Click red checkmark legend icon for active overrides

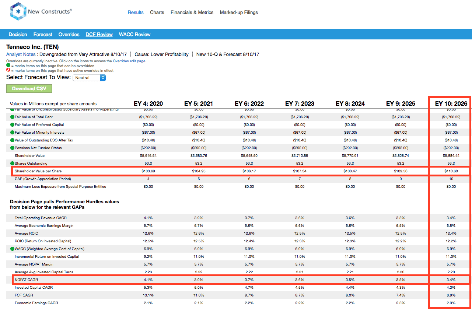pyautogui.click(x=8, y=70)
